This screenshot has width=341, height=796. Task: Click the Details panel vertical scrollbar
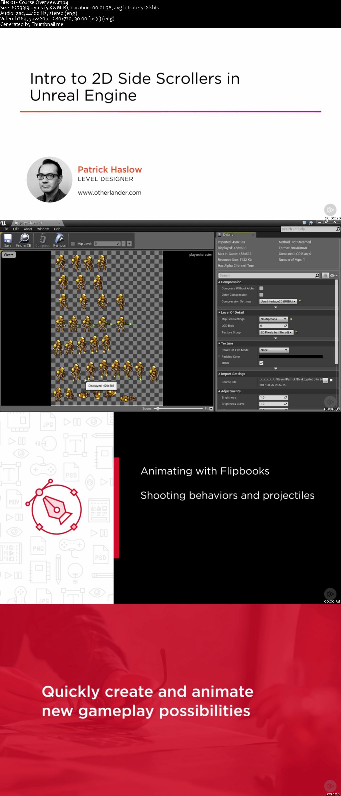pyautogui.click(x=336, y=322)
